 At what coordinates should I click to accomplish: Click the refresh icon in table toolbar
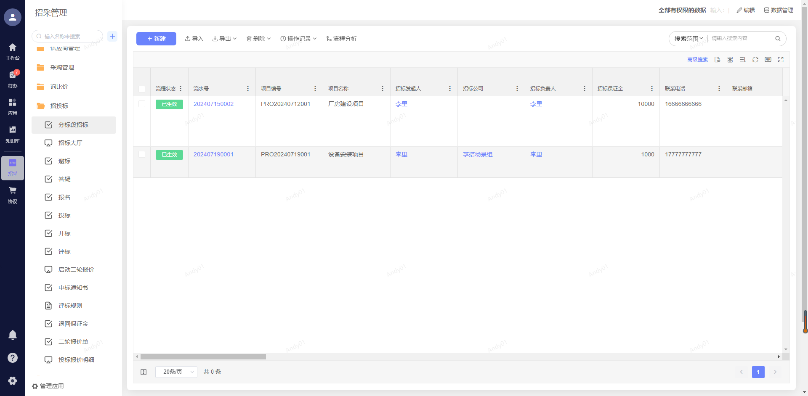pos(755,60)
